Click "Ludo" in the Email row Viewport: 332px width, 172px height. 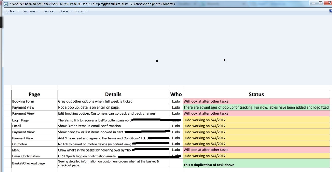[x=176, y=126]
